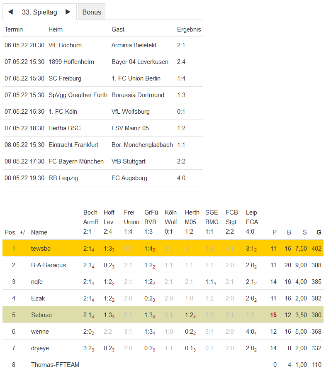Image resolution: width=326 pixels, height=376 pixels.
Task: Click the Boch ArmB match column header
Action: tap(90, 222)
